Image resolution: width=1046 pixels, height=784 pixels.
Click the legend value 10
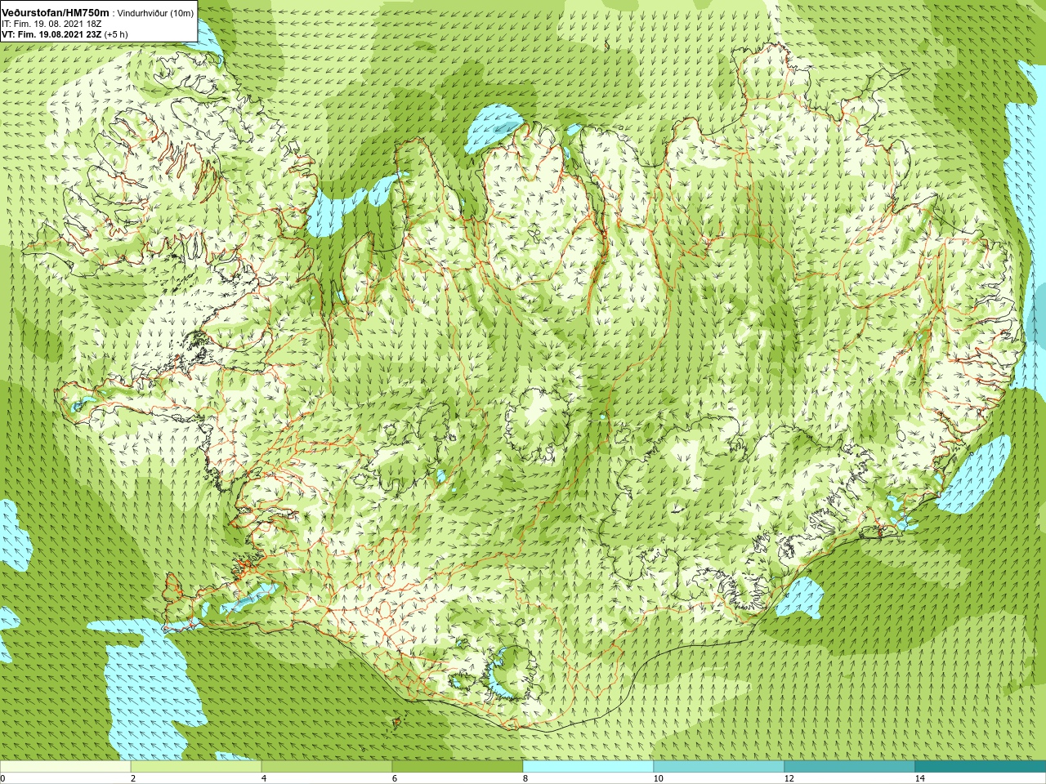click(x=658, y=778)
